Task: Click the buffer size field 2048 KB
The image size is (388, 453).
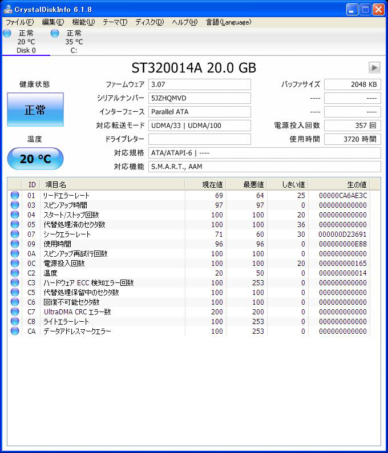Action: (353, 84)
